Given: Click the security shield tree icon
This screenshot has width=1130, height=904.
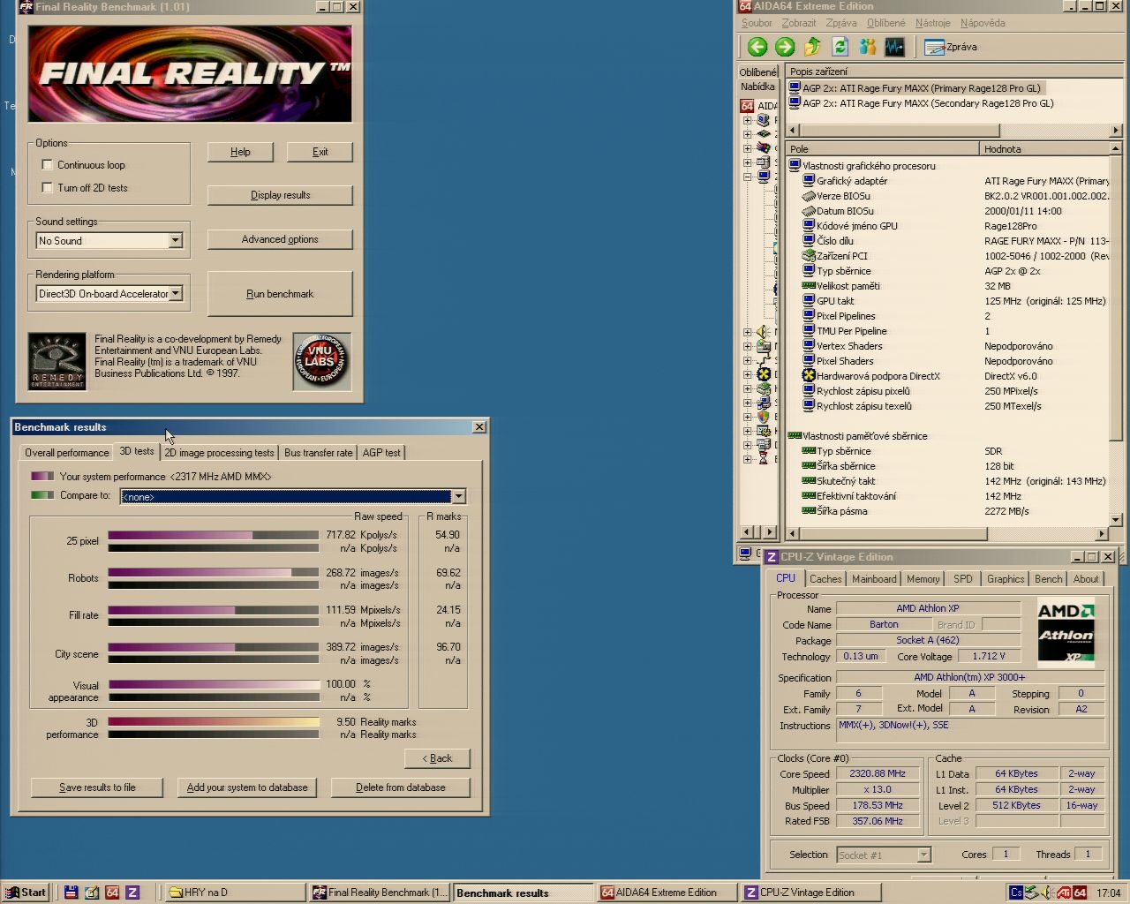Looking at the screenshot, I should [764, 417].
